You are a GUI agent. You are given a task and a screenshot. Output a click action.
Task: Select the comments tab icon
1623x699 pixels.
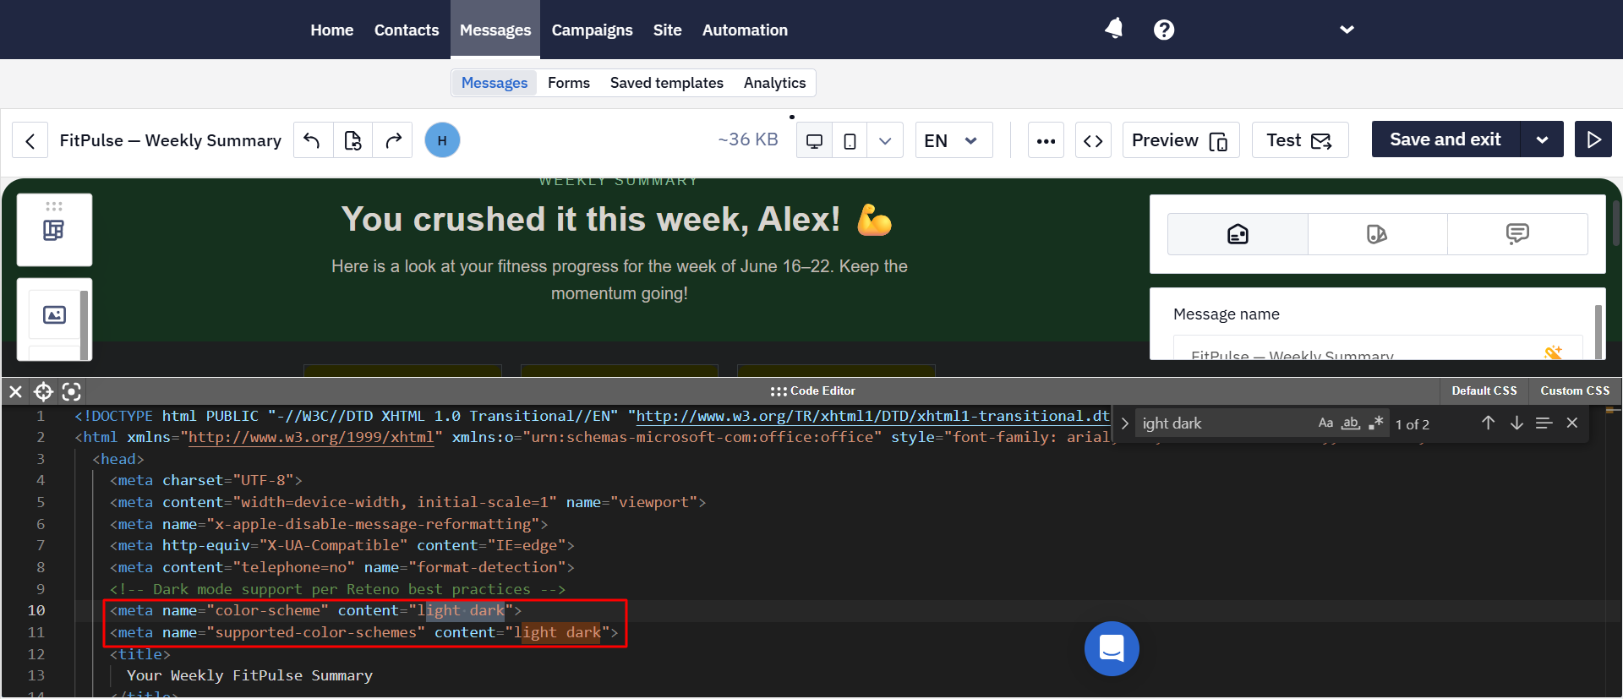coord(1517,234)
